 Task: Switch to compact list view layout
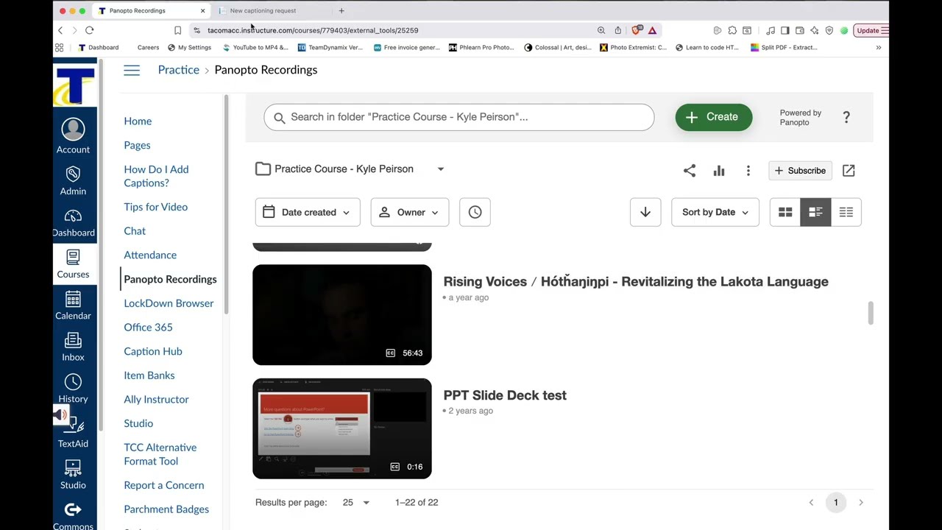[846, 212]
